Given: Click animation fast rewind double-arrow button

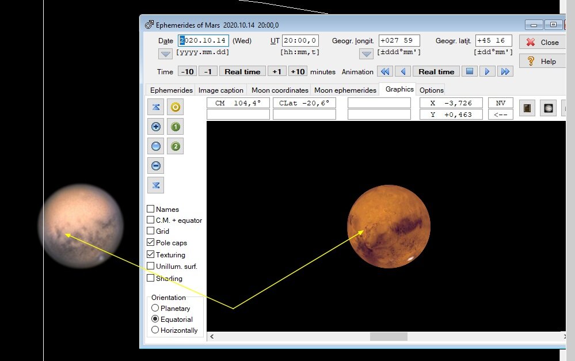Looking at the screenshot, I should point(384,71).
